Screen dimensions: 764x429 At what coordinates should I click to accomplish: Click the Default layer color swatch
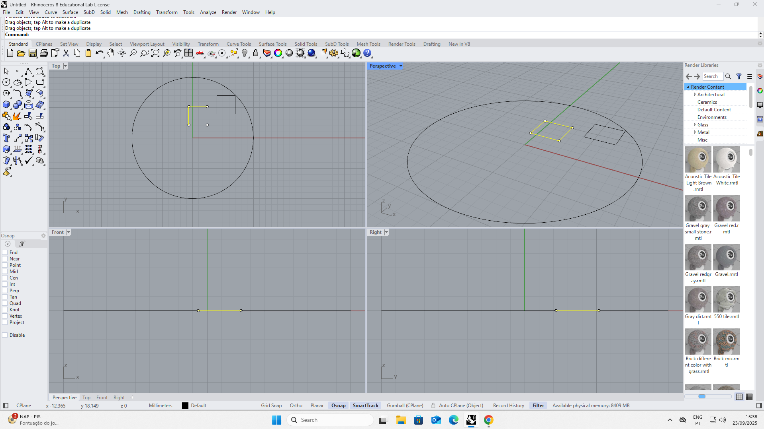(x=185, y=406)
